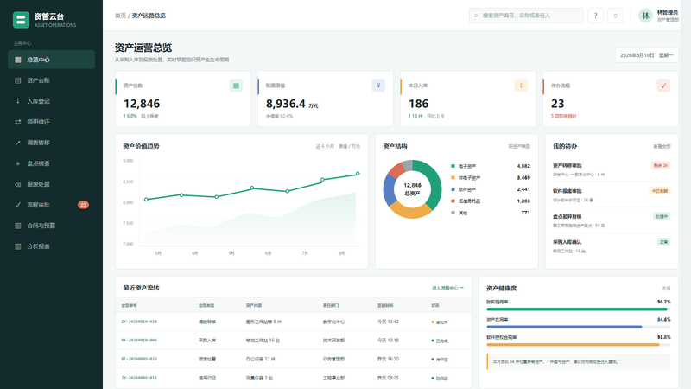
Task: Open the 盘点差异复核 to-do item
Action: coord(612,220)
